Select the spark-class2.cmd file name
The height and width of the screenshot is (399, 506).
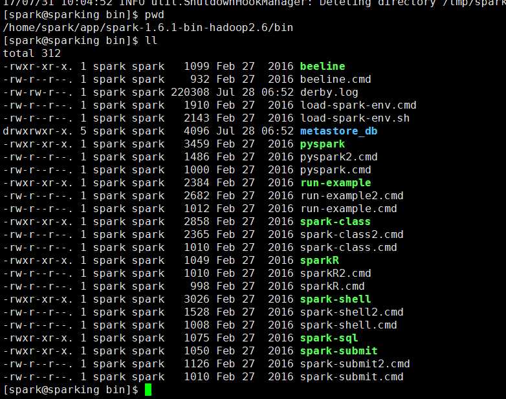pyautogui.click(x=351, y=235)
